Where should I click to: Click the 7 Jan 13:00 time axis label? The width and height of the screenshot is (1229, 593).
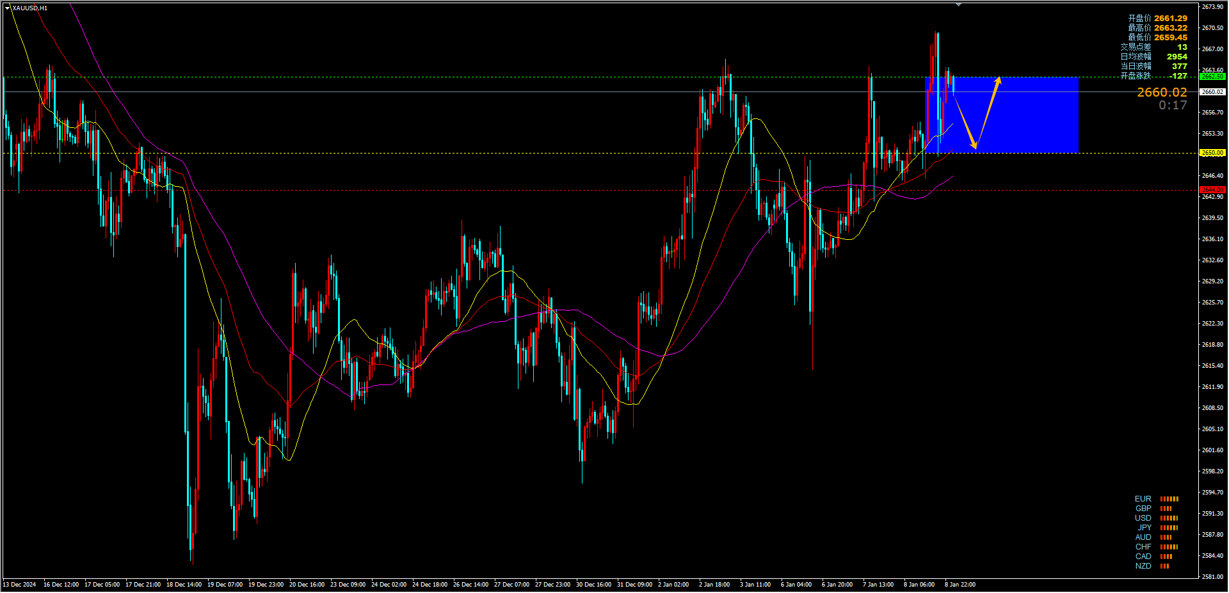[878, 585]
